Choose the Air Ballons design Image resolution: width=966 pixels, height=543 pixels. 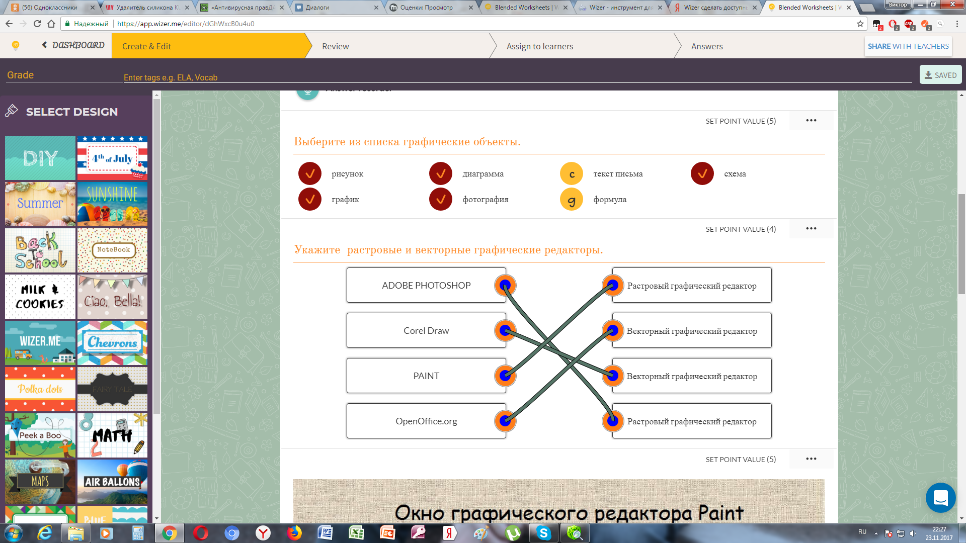pos(113,482)
